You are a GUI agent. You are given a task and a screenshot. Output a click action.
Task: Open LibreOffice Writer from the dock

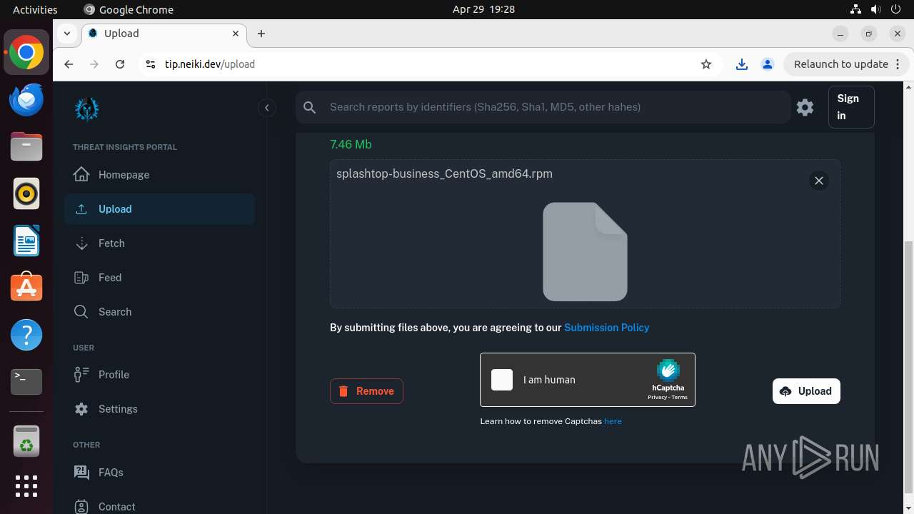click(x=26, y=241)
